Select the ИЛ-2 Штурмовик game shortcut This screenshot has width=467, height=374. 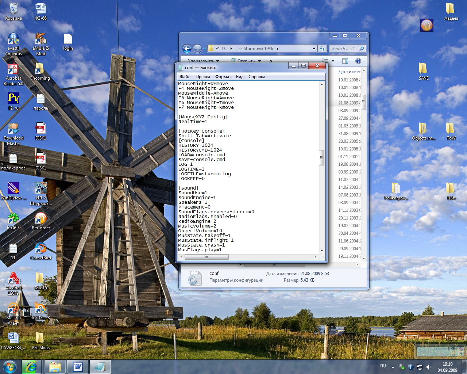click(40, 194)
